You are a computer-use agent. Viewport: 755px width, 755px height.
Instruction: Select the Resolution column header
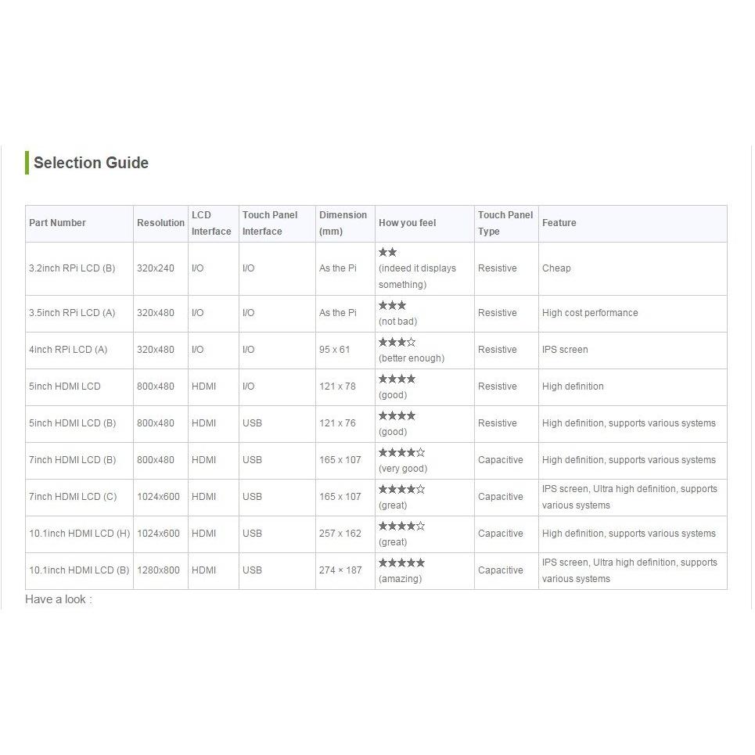[160, 223]
